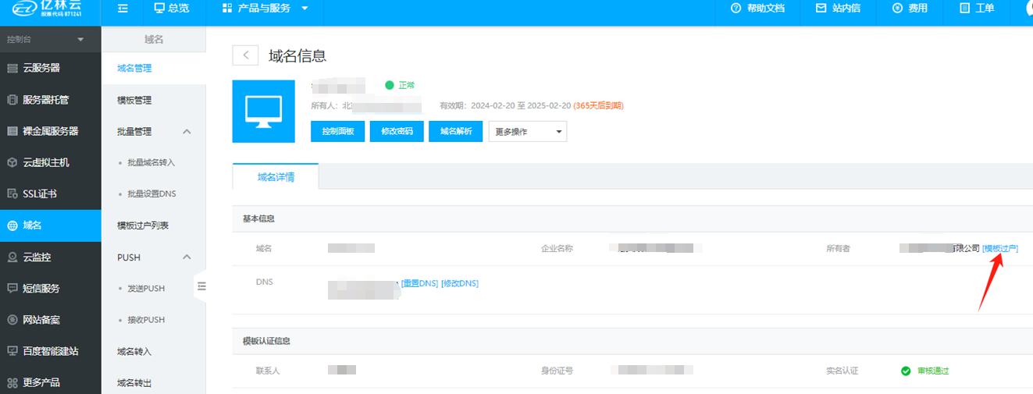
Task: Select the 域名详情 tab
Action: pos(276,177)
